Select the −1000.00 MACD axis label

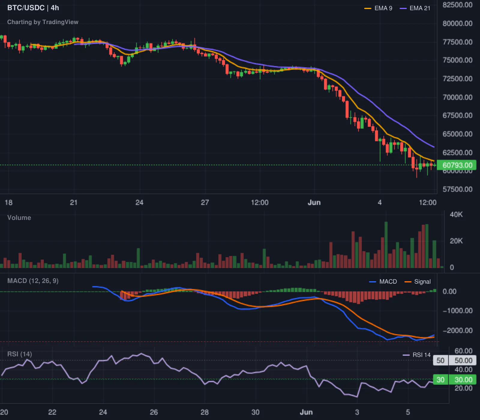[x=457, y=311]
